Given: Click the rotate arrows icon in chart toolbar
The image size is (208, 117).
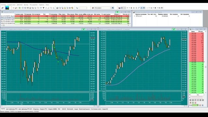Looking at the screenshot, I should tap(160, 8).
